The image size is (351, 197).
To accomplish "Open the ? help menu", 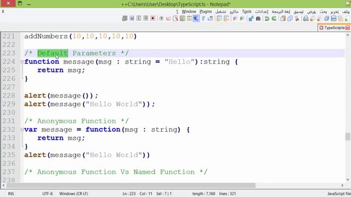I will 177,11.
